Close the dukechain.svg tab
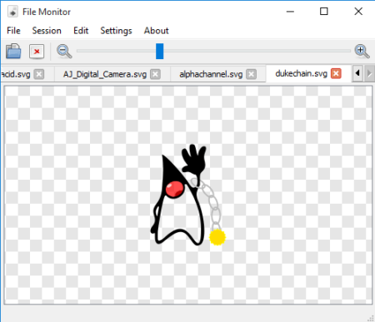The height and width of the screenshot is (322, 375). pos(336,74)
